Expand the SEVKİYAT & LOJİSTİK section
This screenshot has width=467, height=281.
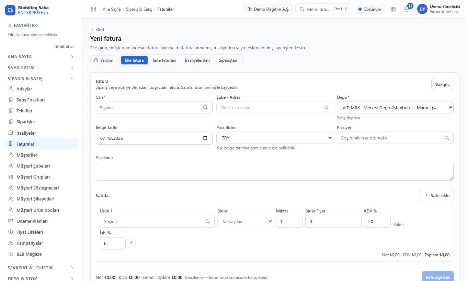point(41,268)
